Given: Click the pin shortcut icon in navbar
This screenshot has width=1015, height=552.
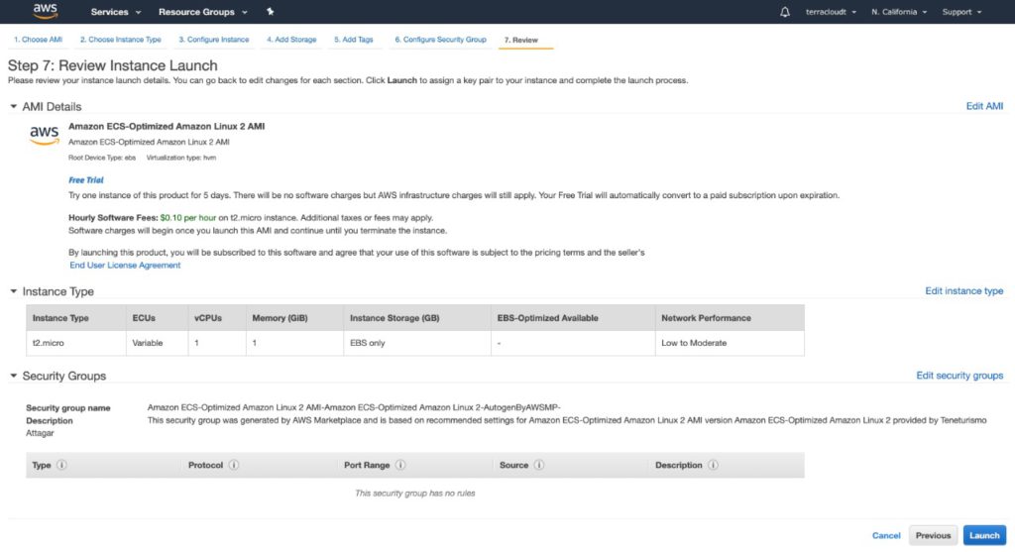Looking at the screenshot, I should 271,12.
